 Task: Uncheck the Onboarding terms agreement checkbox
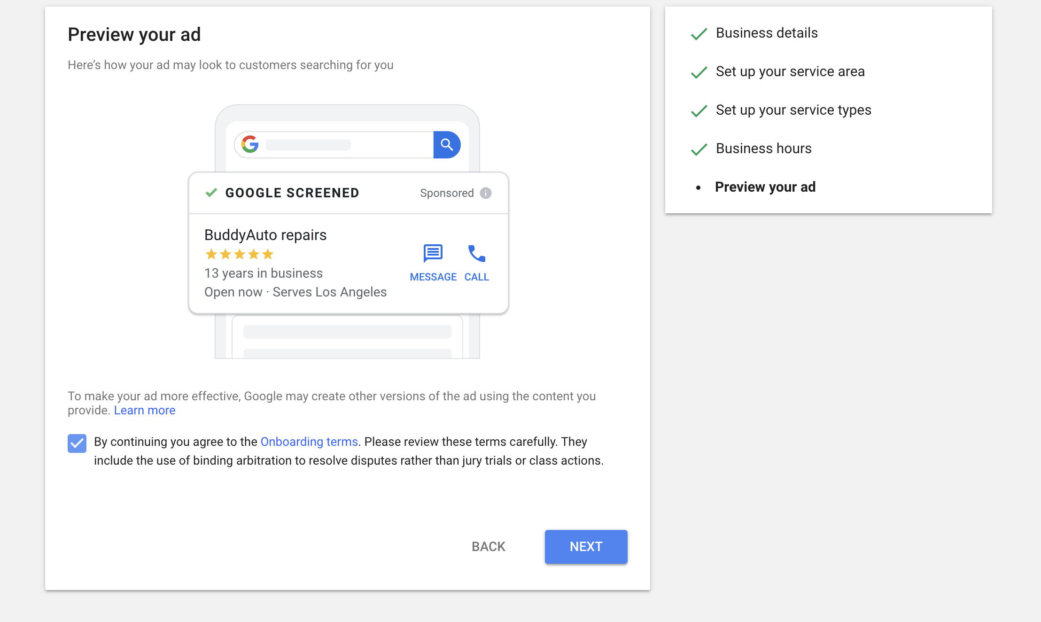tap(77, 443)
